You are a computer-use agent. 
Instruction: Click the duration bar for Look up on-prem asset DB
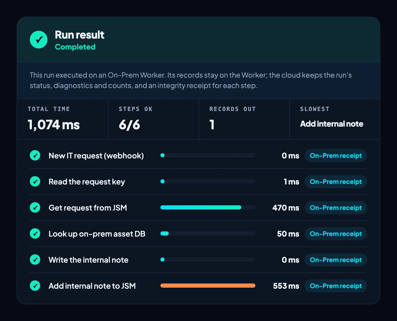pos(208,233)
